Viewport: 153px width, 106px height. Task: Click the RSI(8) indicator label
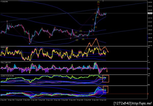coord(5,48)
